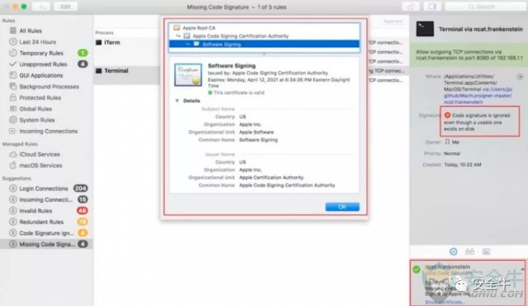Select the highlighted Software Signing certificate row

(264, 44)
